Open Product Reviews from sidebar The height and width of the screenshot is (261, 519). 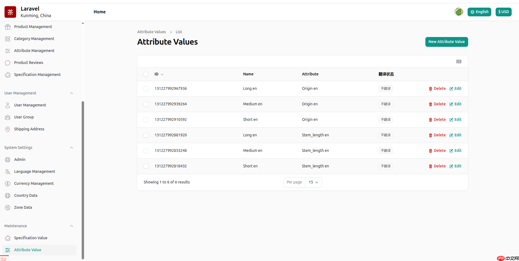tap(29, 63)
